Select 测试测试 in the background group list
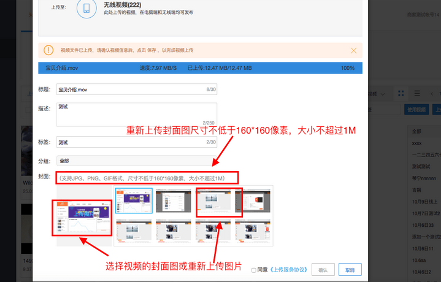This screenshot has width=441, height=282. tap(421, 167)
